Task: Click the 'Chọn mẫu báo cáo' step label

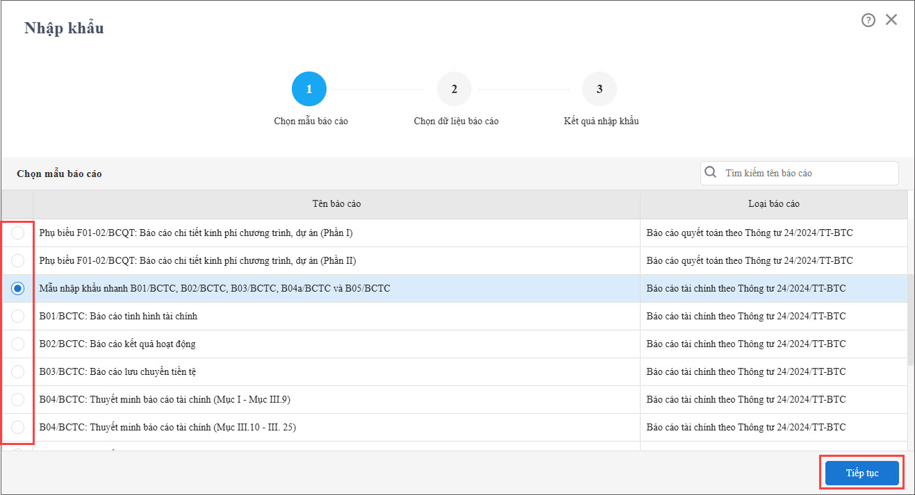Action: coord(311,121)
